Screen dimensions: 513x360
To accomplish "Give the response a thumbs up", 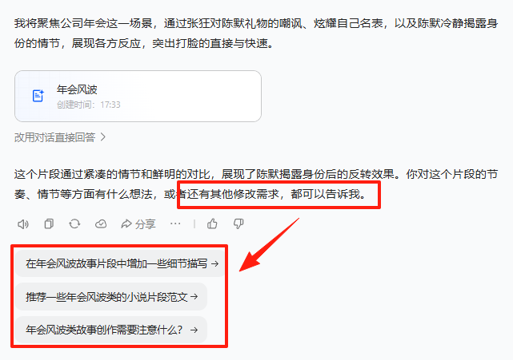I will (x=212, y=224).
